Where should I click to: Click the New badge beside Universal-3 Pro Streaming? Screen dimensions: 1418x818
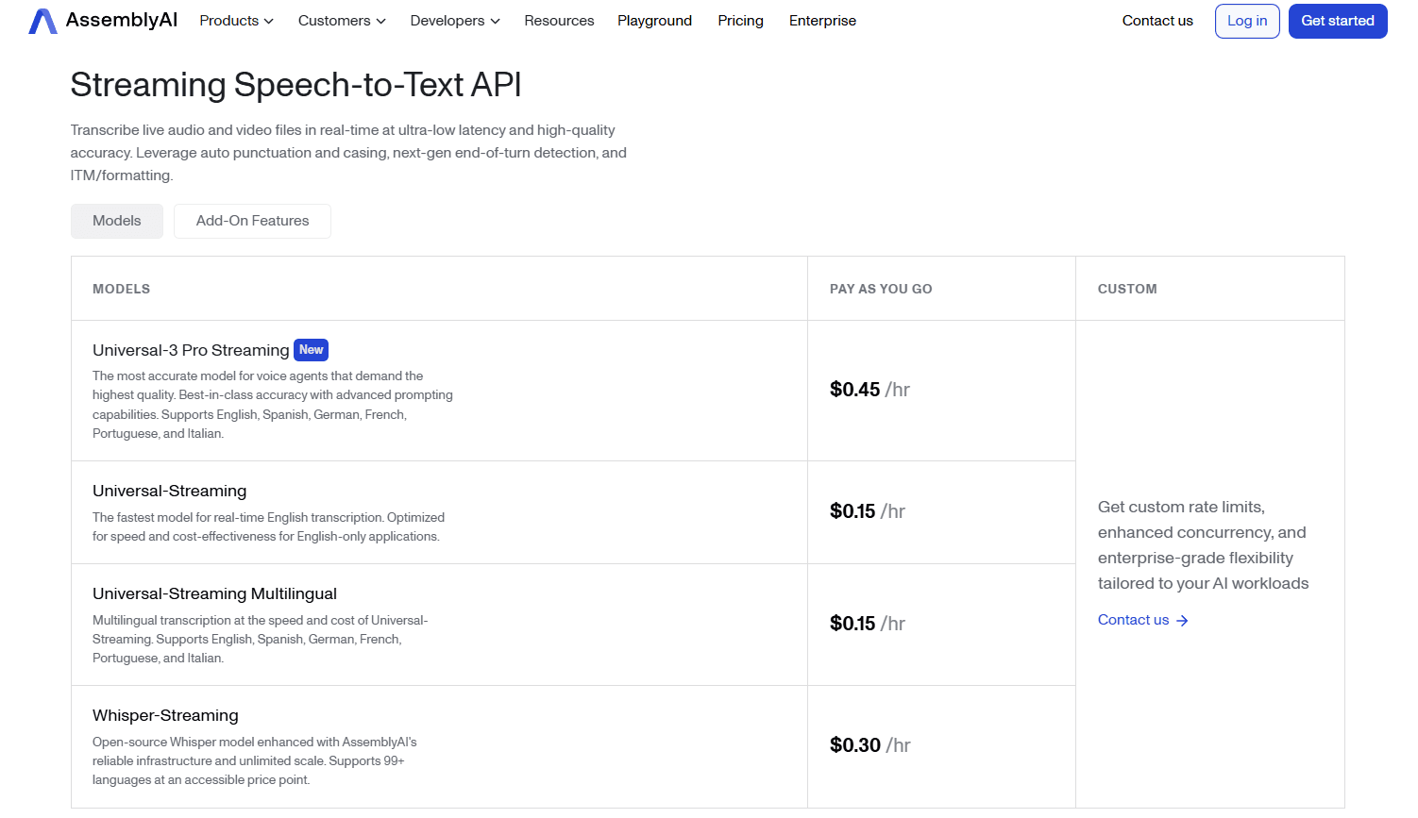(311, 350)
